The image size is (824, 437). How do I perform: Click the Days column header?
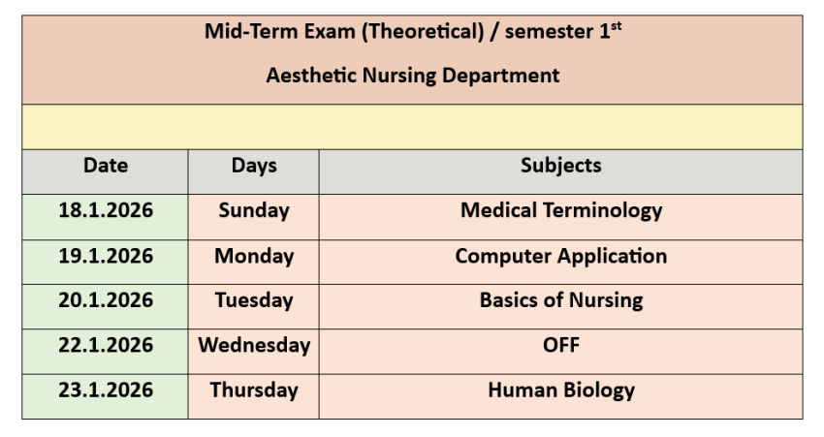pos(254,166)
